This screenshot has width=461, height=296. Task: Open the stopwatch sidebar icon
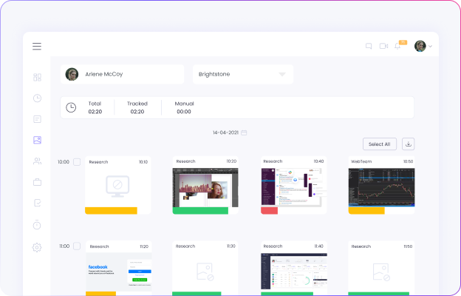click(37, 224)
